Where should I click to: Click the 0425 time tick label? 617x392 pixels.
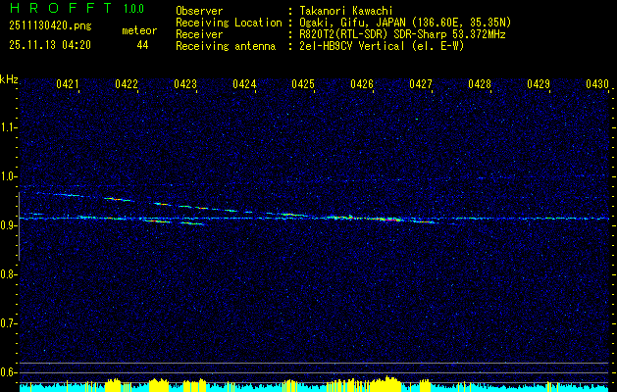tap(303, 85)
